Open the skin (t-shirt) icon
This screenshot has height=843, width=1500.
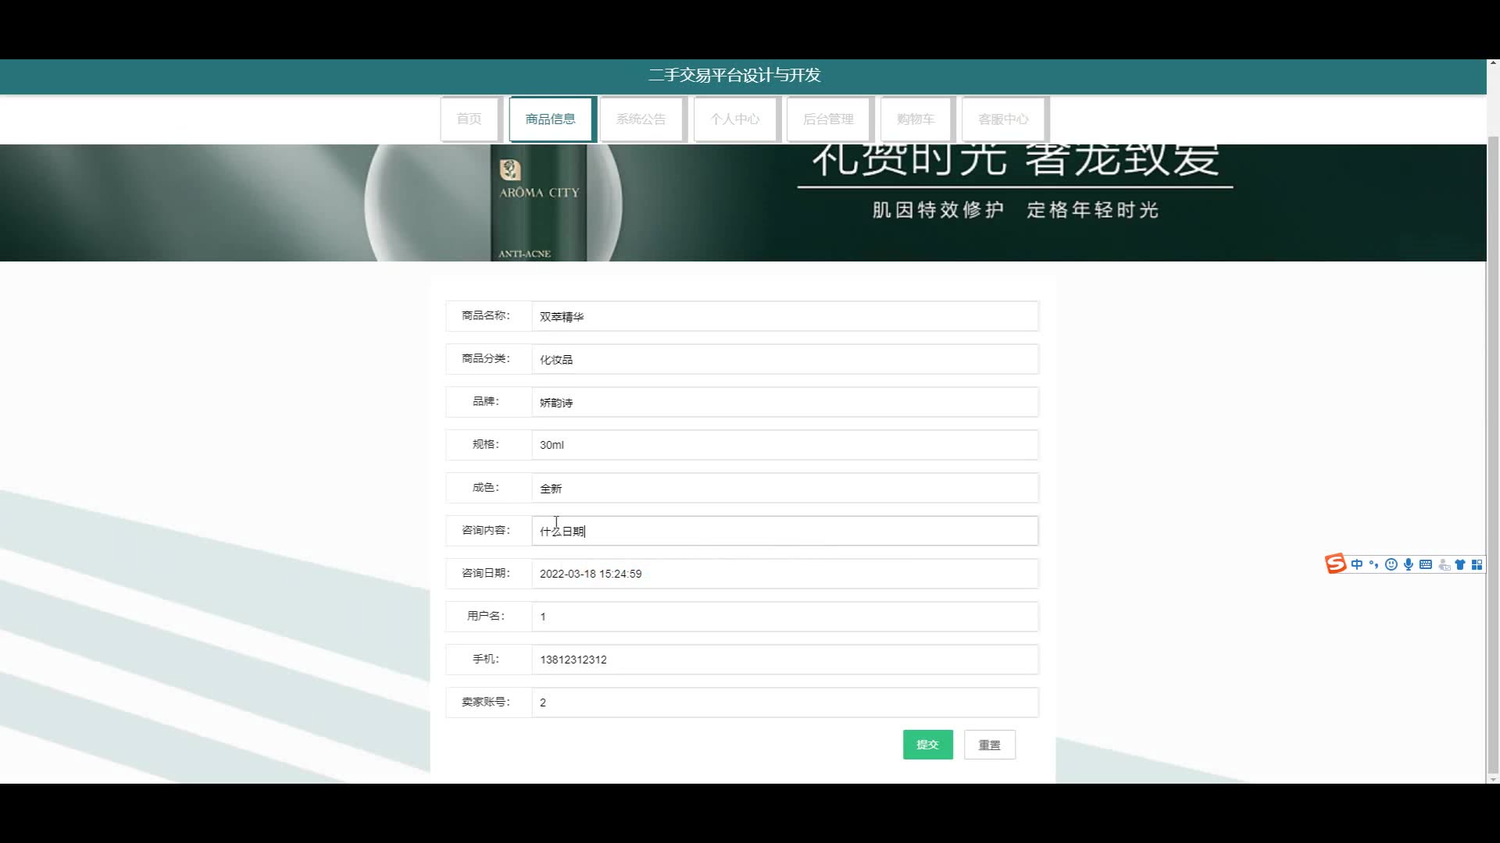pyautogui.click(x=1459, y=564)
